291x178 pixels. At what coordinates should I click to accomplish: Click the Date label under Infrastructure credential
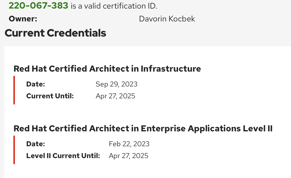tap(35, 84)
